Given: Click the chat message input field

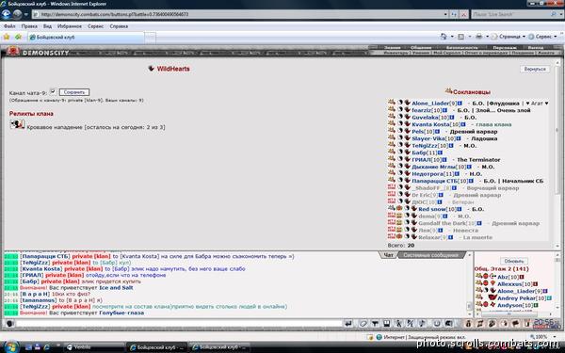Looking at the screenshot, I should click(x=178, y=324).
